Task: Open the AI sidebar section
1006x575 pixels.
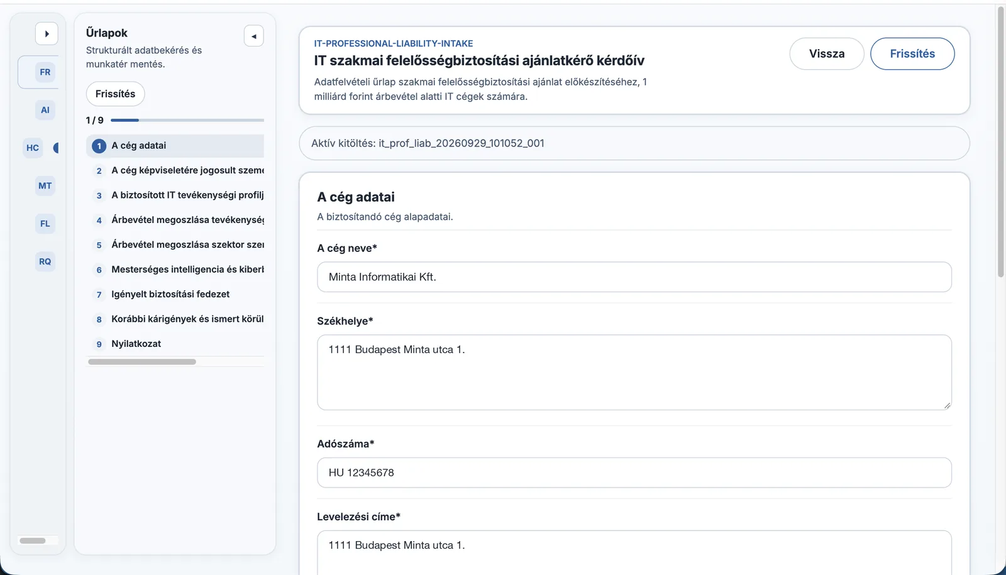Action: pyautogui.click(x=45, y=110)
